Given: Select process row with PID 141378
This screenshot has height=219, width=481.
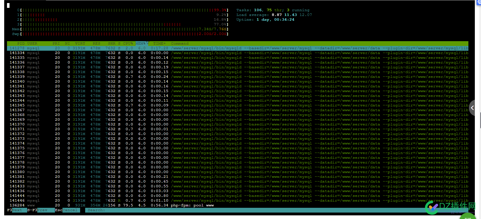Looking at the screenshot, I should pos(238,162).
